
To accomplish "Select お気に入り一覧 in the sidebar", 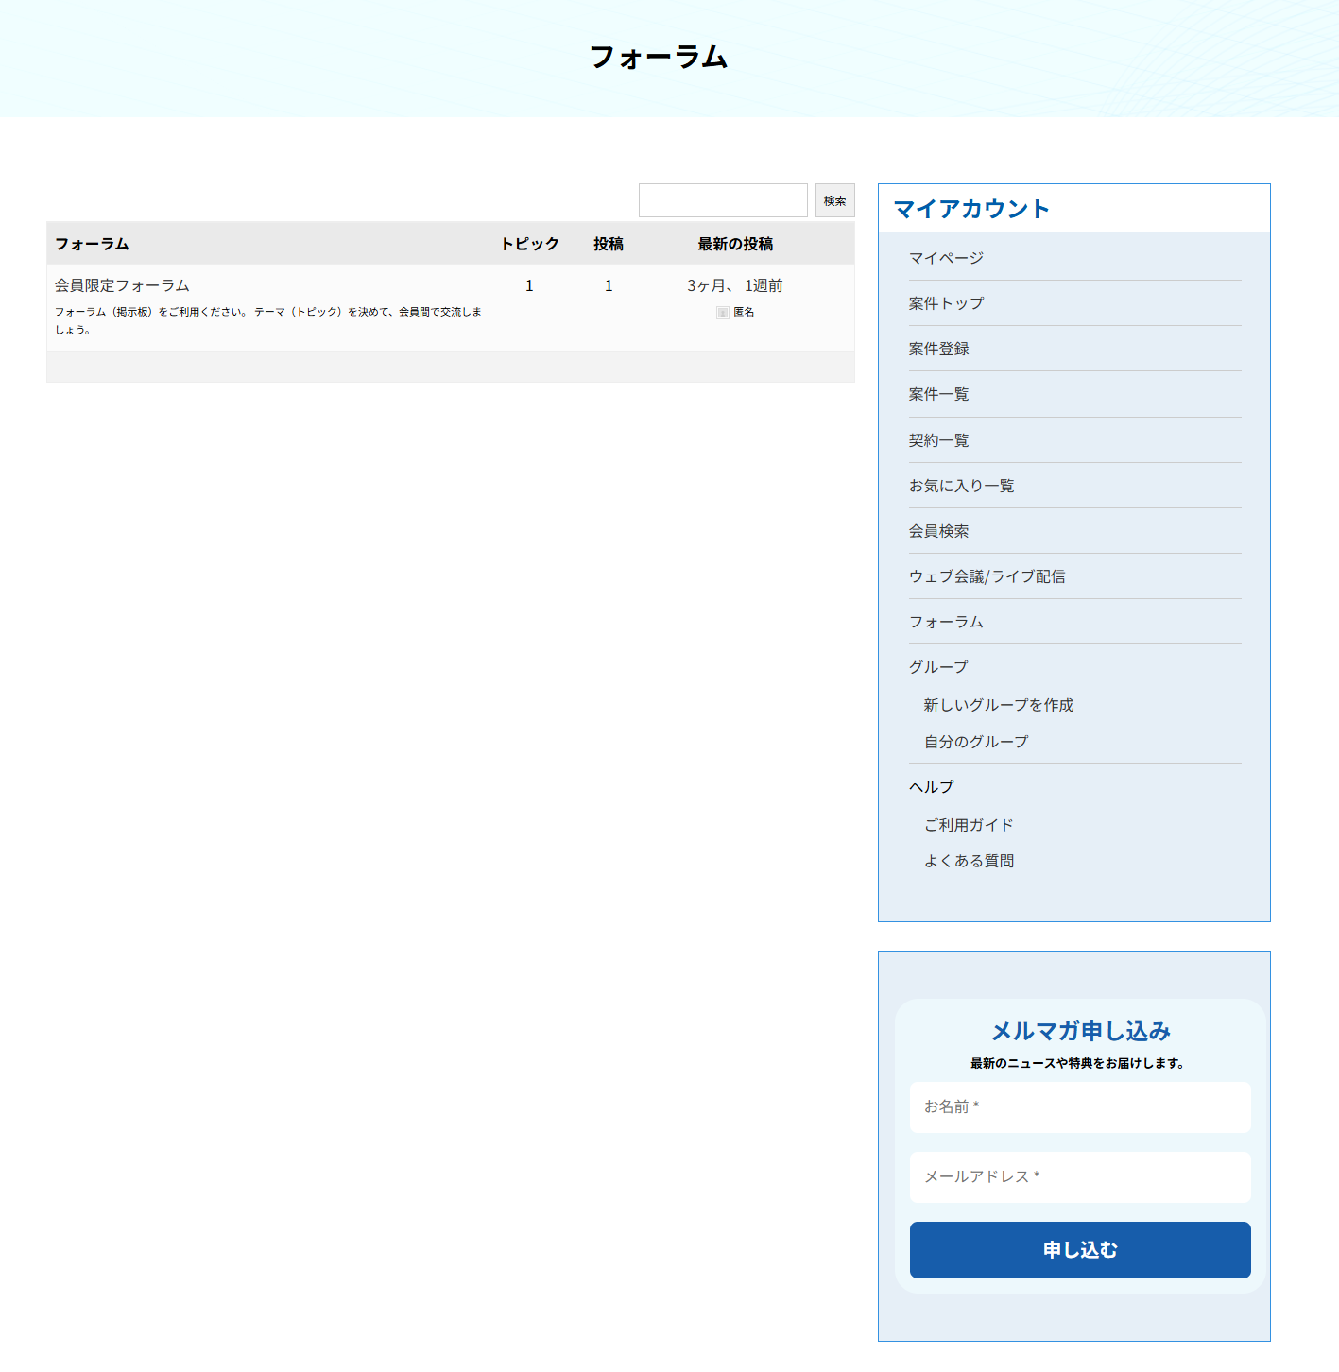I will point(962,486).
